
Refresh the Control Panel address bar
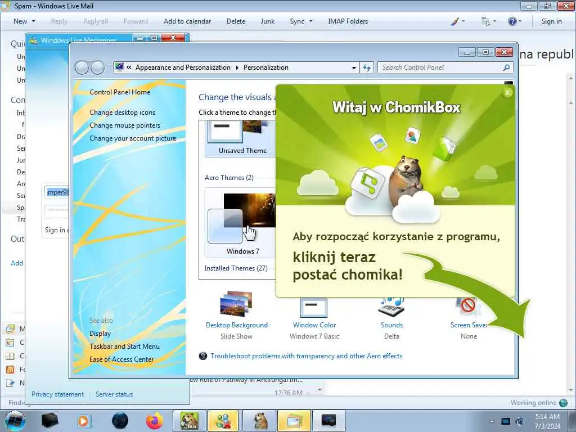coord(367,67)
